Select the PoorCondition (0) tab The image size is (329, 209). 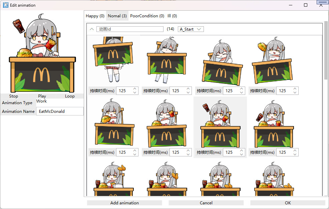[147, 16]
